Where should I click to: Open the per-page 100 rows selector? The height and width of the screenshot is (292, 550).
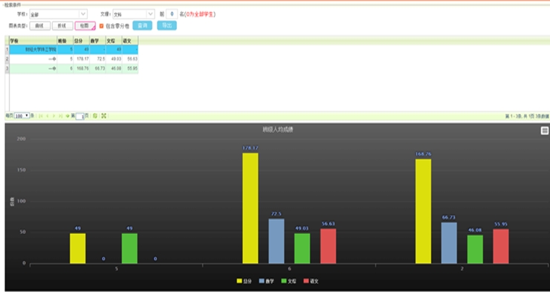pyautogui.click(x=22, y=116)
